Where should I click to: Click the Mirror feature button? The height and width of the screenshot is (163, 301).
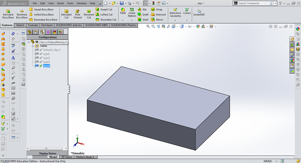[x=157, y=20]
